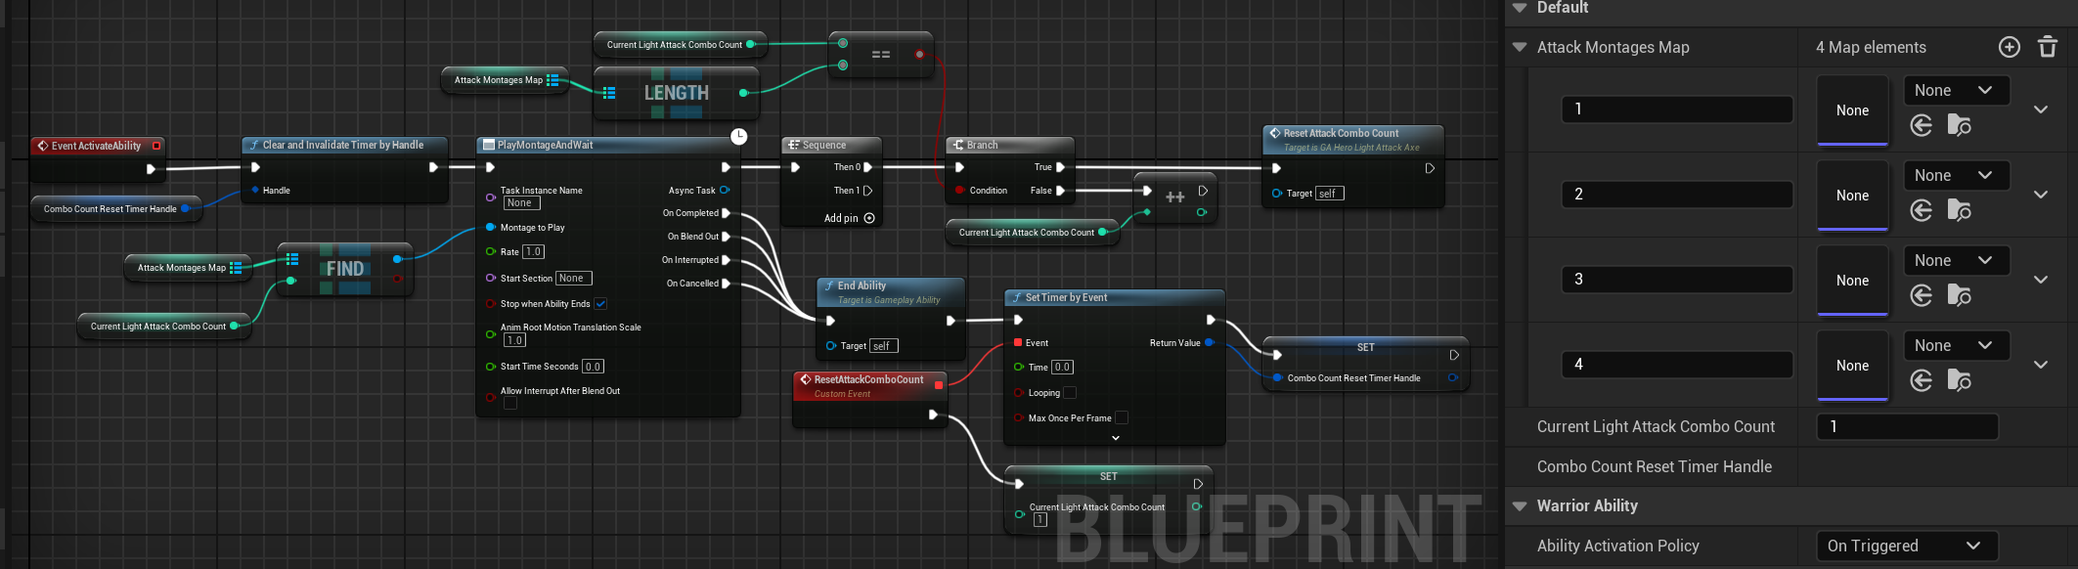Viewport: 2078px width, 569px height.
Task: Select the ResetAttackComboCount custom event node
Action: (x=868, y=379)
